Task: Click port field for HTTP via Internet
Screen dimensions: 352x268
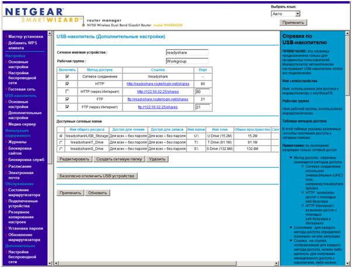Action: [x=203, y=92]
